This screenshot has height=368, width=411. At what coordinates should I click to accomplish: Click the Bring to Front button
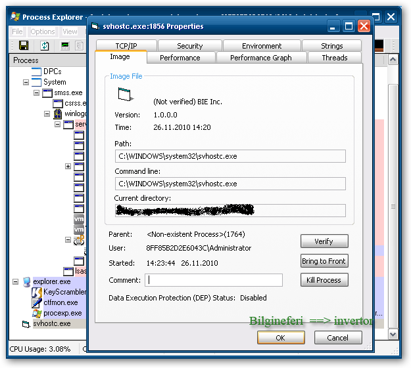pos(324,261)
